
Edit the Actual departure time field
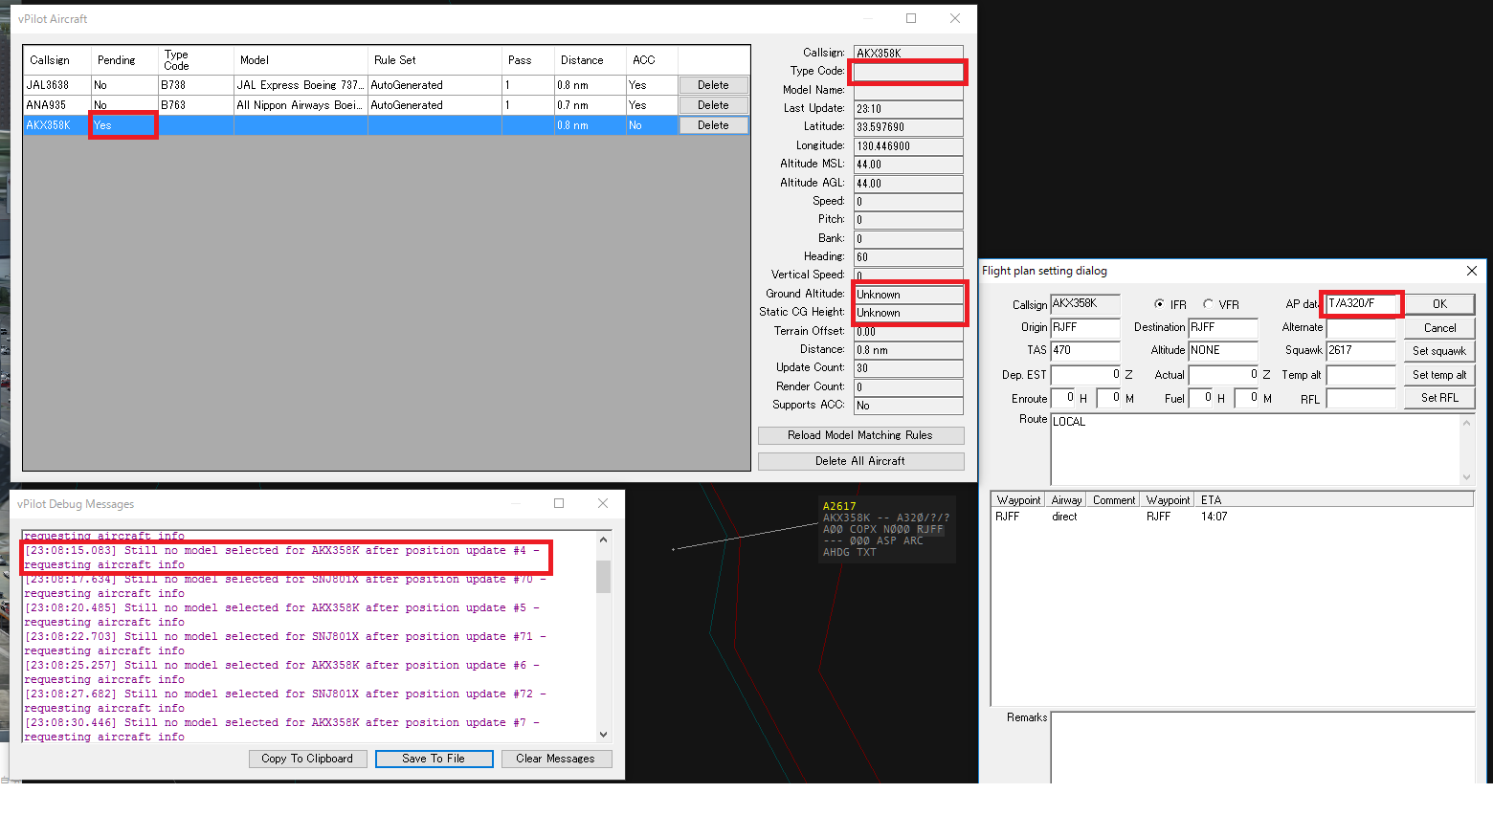click(1224, 375)
